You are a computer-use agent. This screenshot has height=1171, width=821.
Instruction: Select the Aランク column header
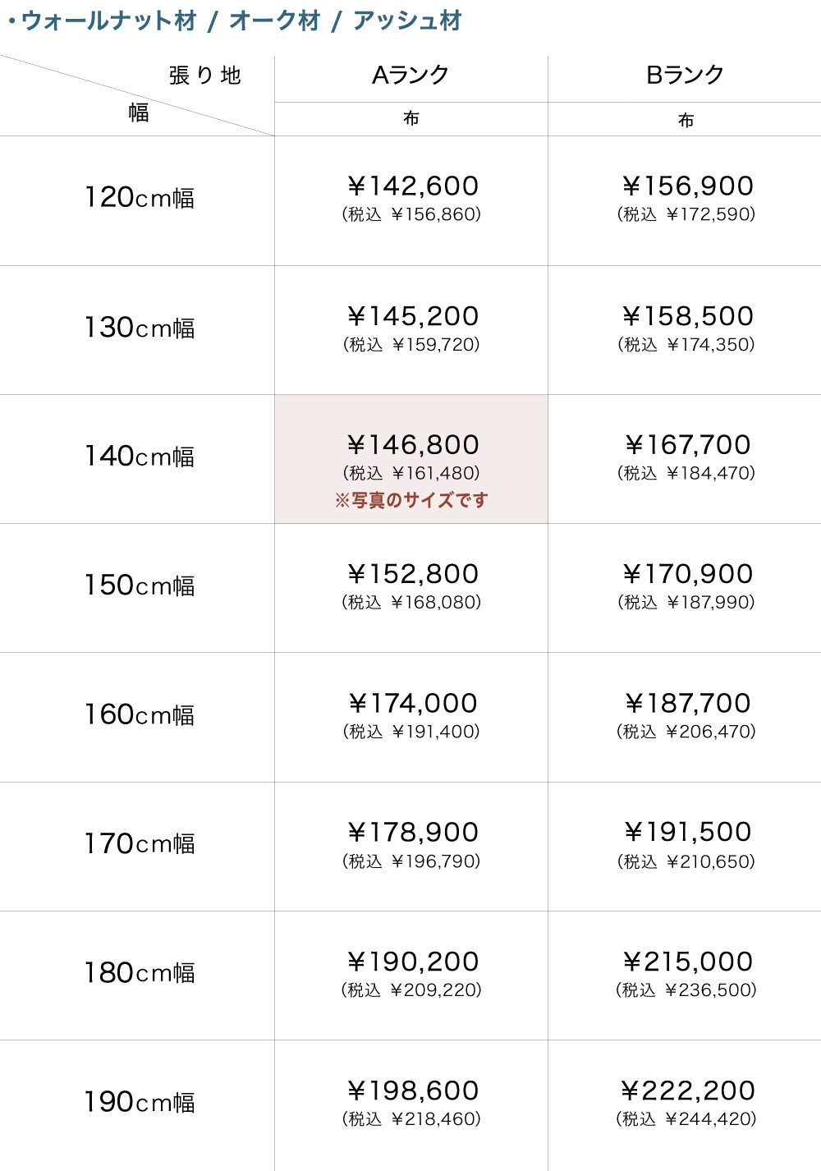(x=410, y=76)
